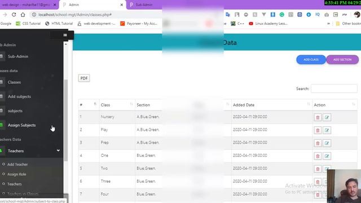Delete the Nursery class row
Viewport: 361px width, 203px height.
(318, 118)
